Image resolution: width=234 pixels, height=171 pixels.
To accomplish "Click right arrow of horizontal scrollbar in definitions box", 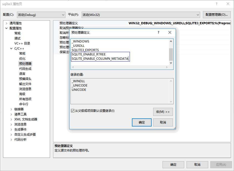I will [x=167, y=67].
